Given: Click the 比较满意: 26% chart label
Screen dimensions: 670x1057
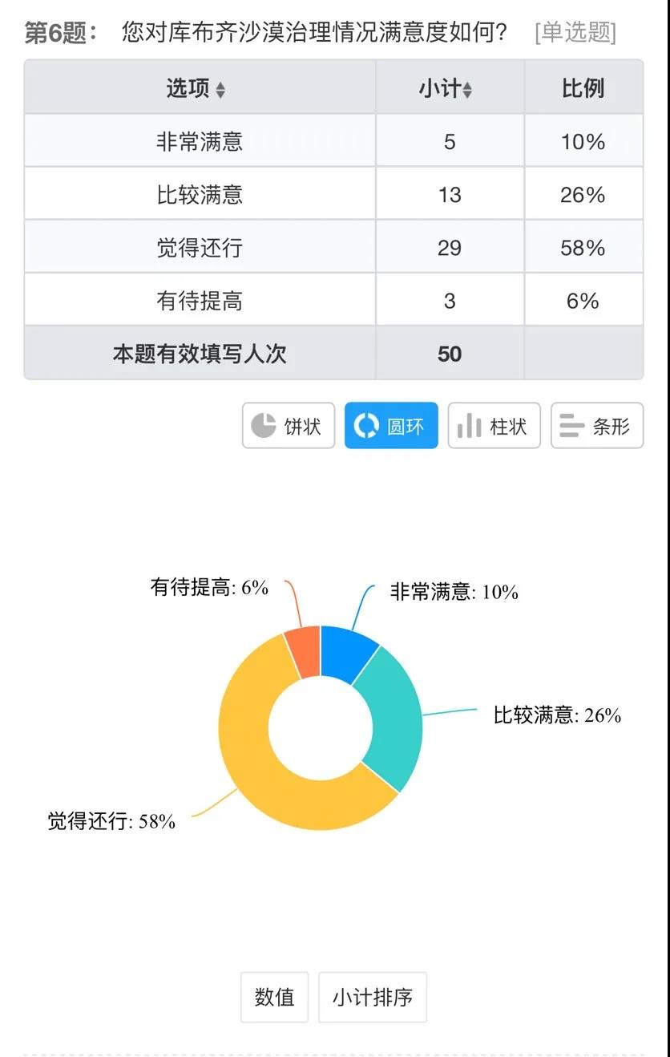Looking at the screenshot, I should point(557,715).
